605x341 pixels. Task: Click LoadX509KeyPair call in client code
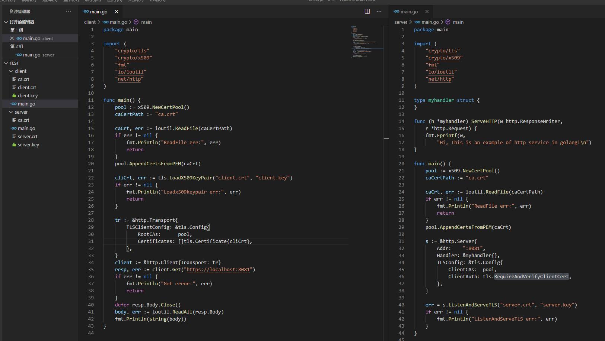point(191,178)
